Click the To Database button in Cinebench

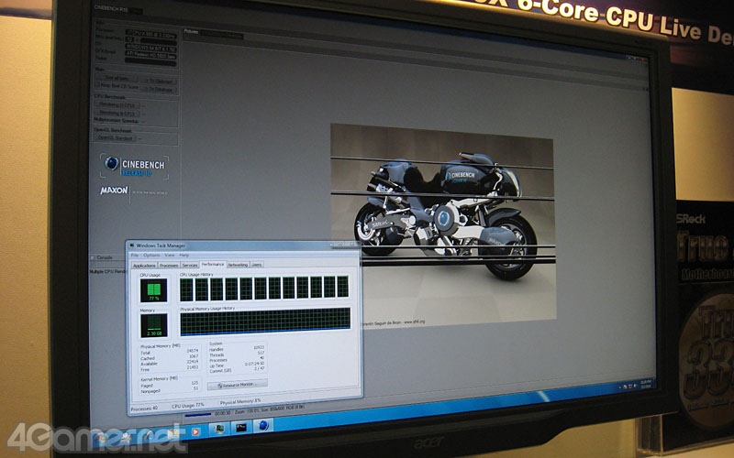point(160,89)
